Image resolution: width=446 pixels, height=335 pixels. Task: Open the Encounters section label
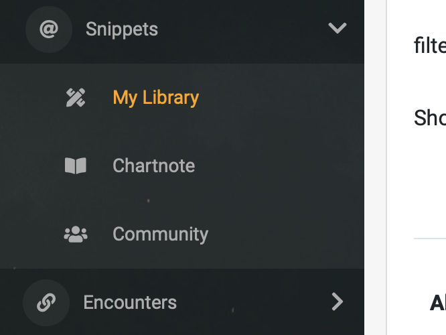pyautogui.click(x=130, y=303)
